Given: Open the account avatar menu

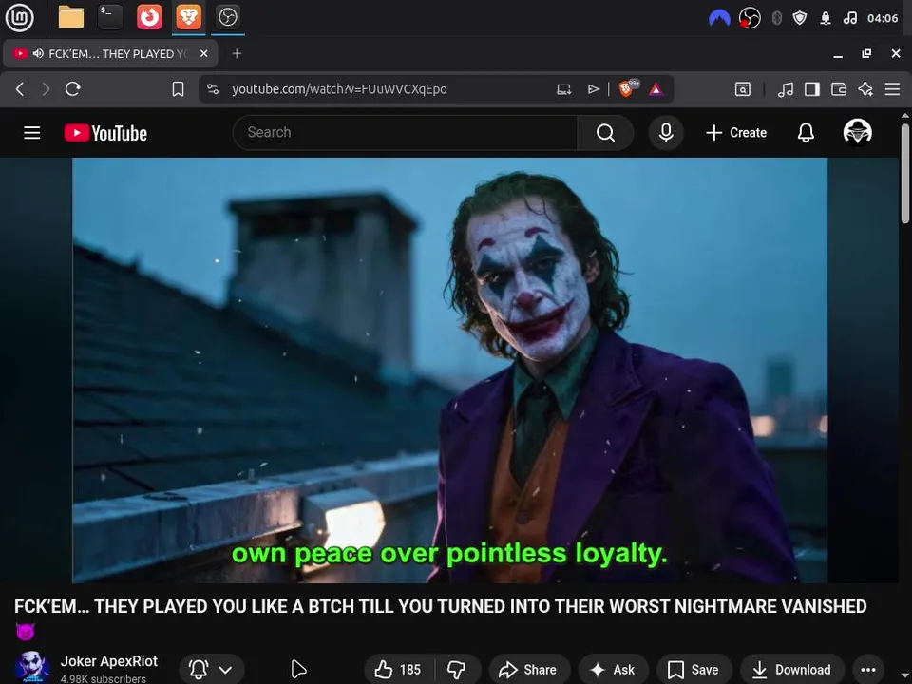Looking at the screenshot, I should click(x=857, y=132).
